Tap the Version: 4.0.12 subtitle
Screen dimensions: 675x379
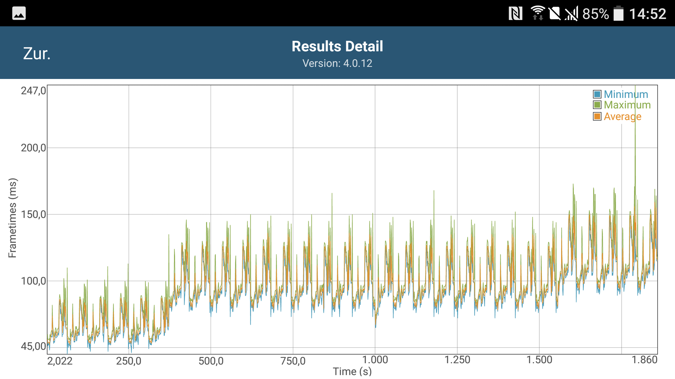tap(337, 63)
